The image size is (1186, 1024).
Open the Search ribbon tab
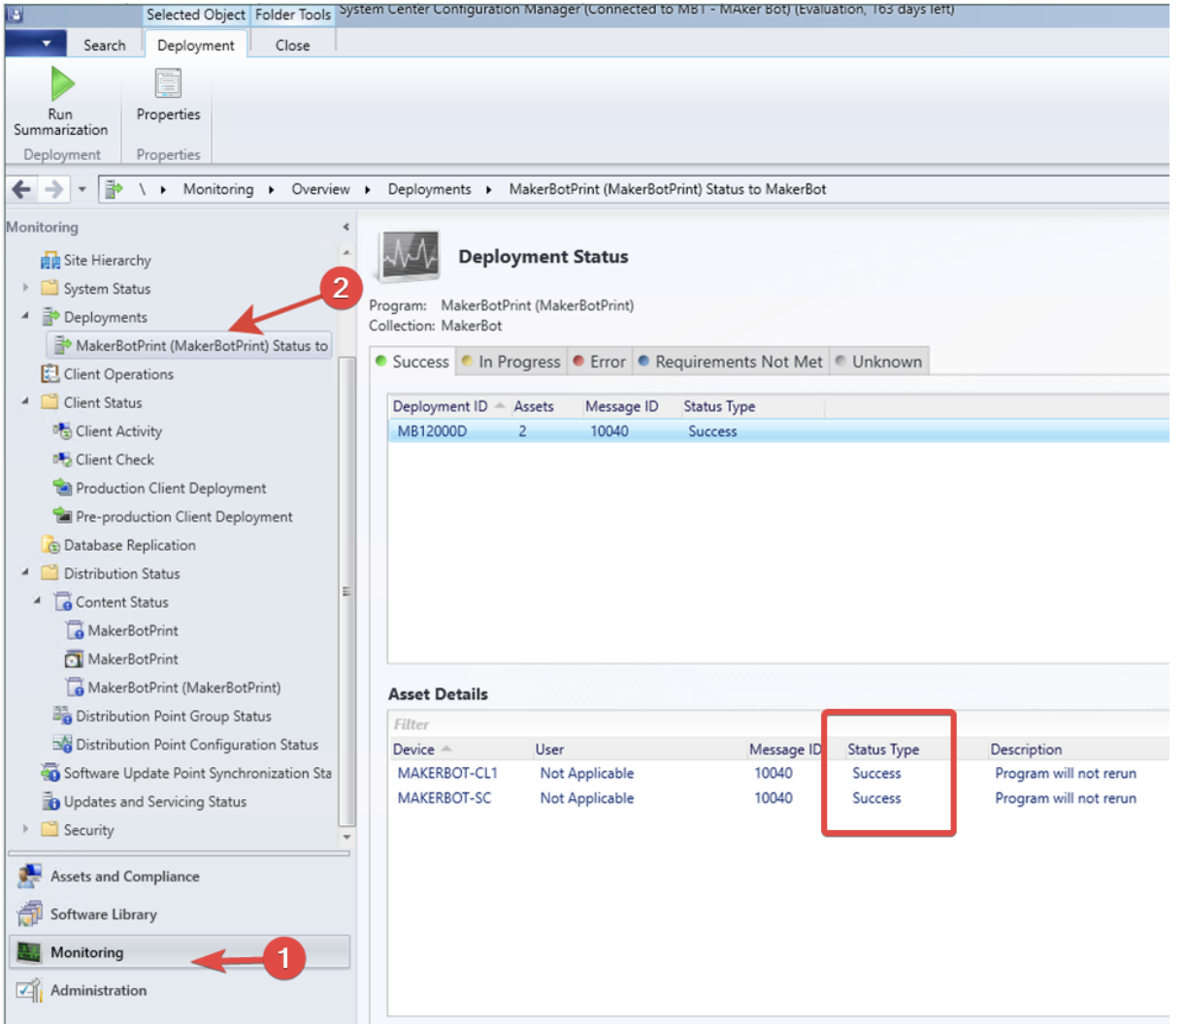(104, 46)
